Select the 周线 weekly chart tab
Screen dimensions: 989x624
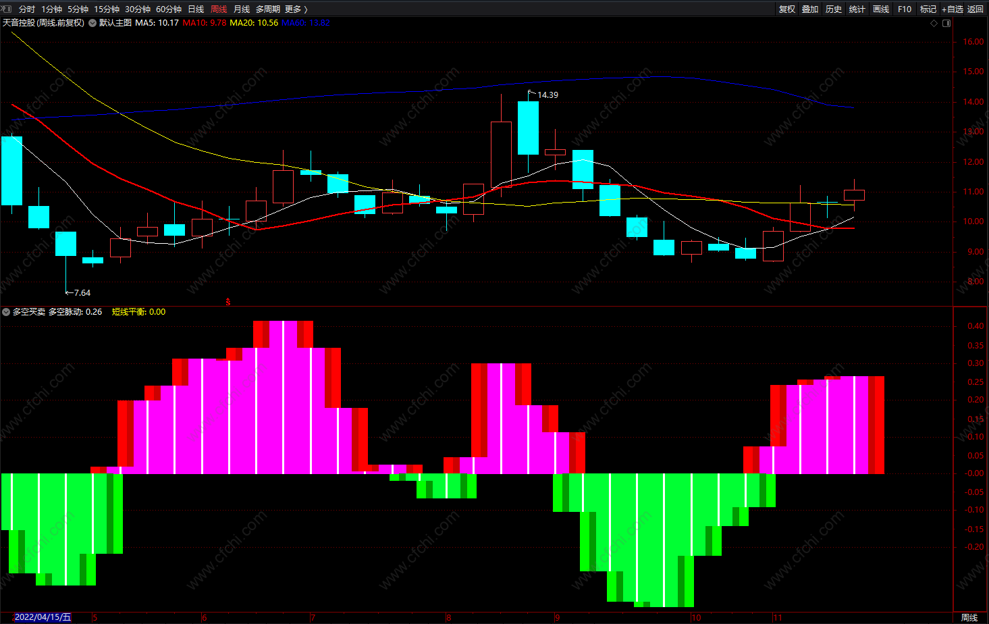[x=219, y=9]
